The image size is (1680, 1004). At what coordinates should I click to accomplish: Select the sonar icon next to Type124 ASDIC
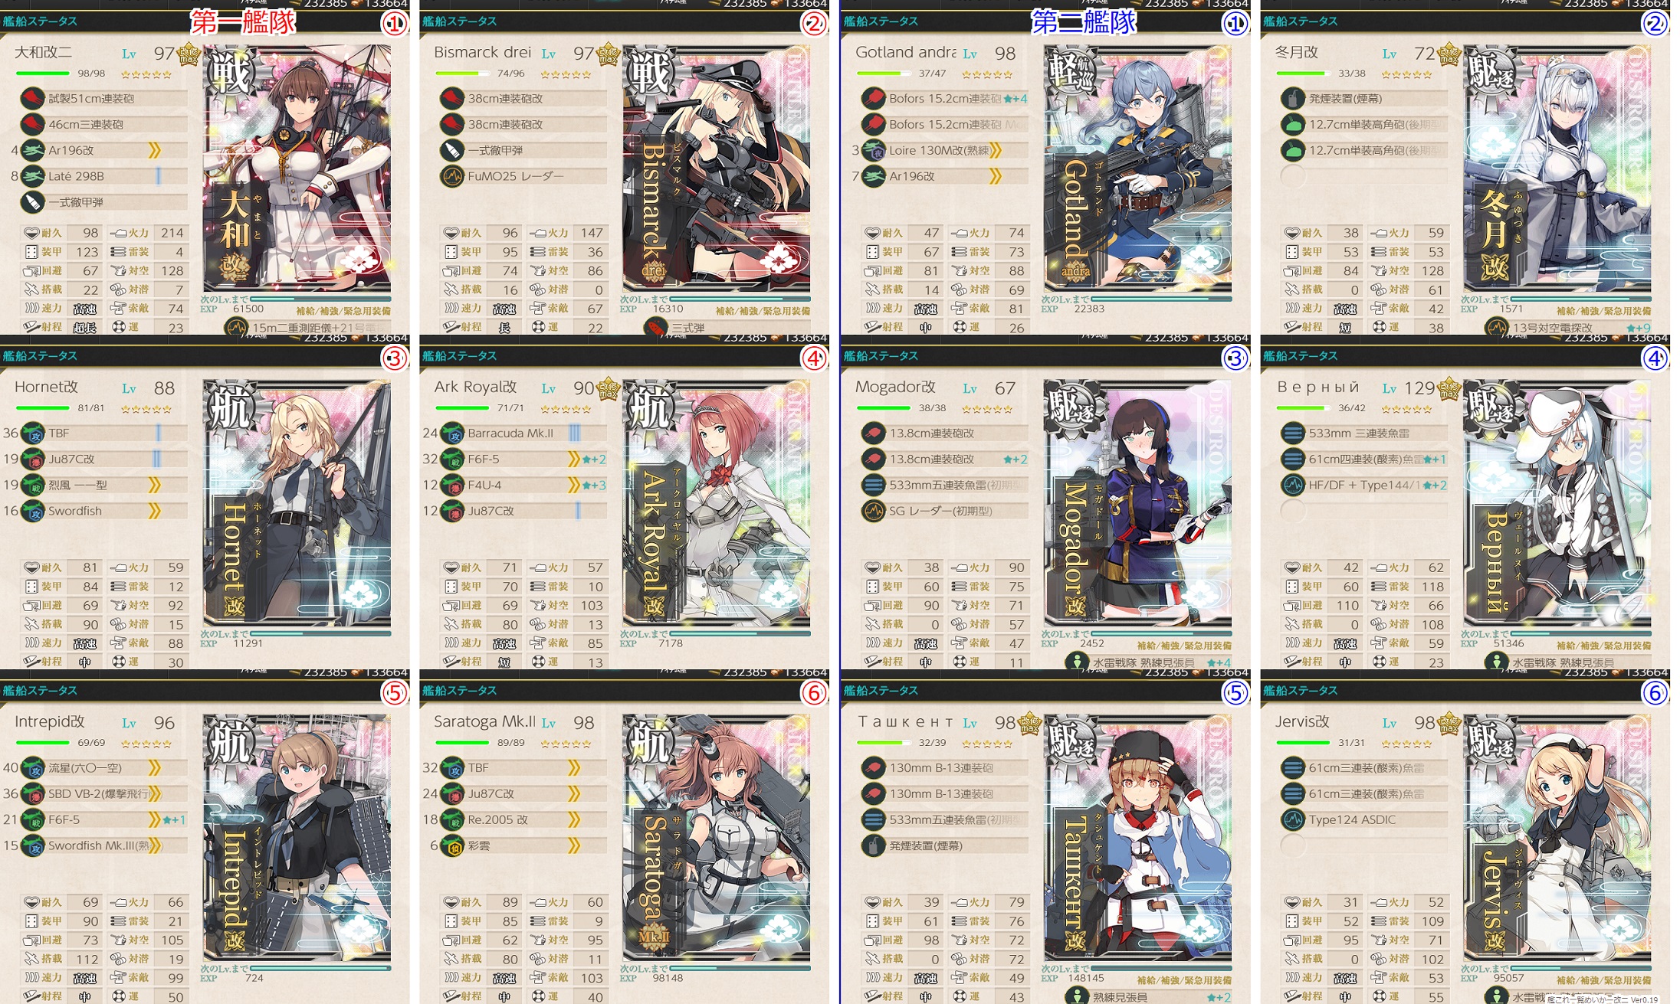[x=1293, y=819]
